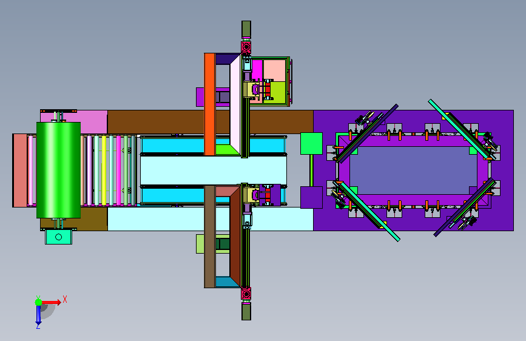Select the pale cyan center conveyor plate
The width and height of the screenshot is (526, 341).
pos(214,170)
